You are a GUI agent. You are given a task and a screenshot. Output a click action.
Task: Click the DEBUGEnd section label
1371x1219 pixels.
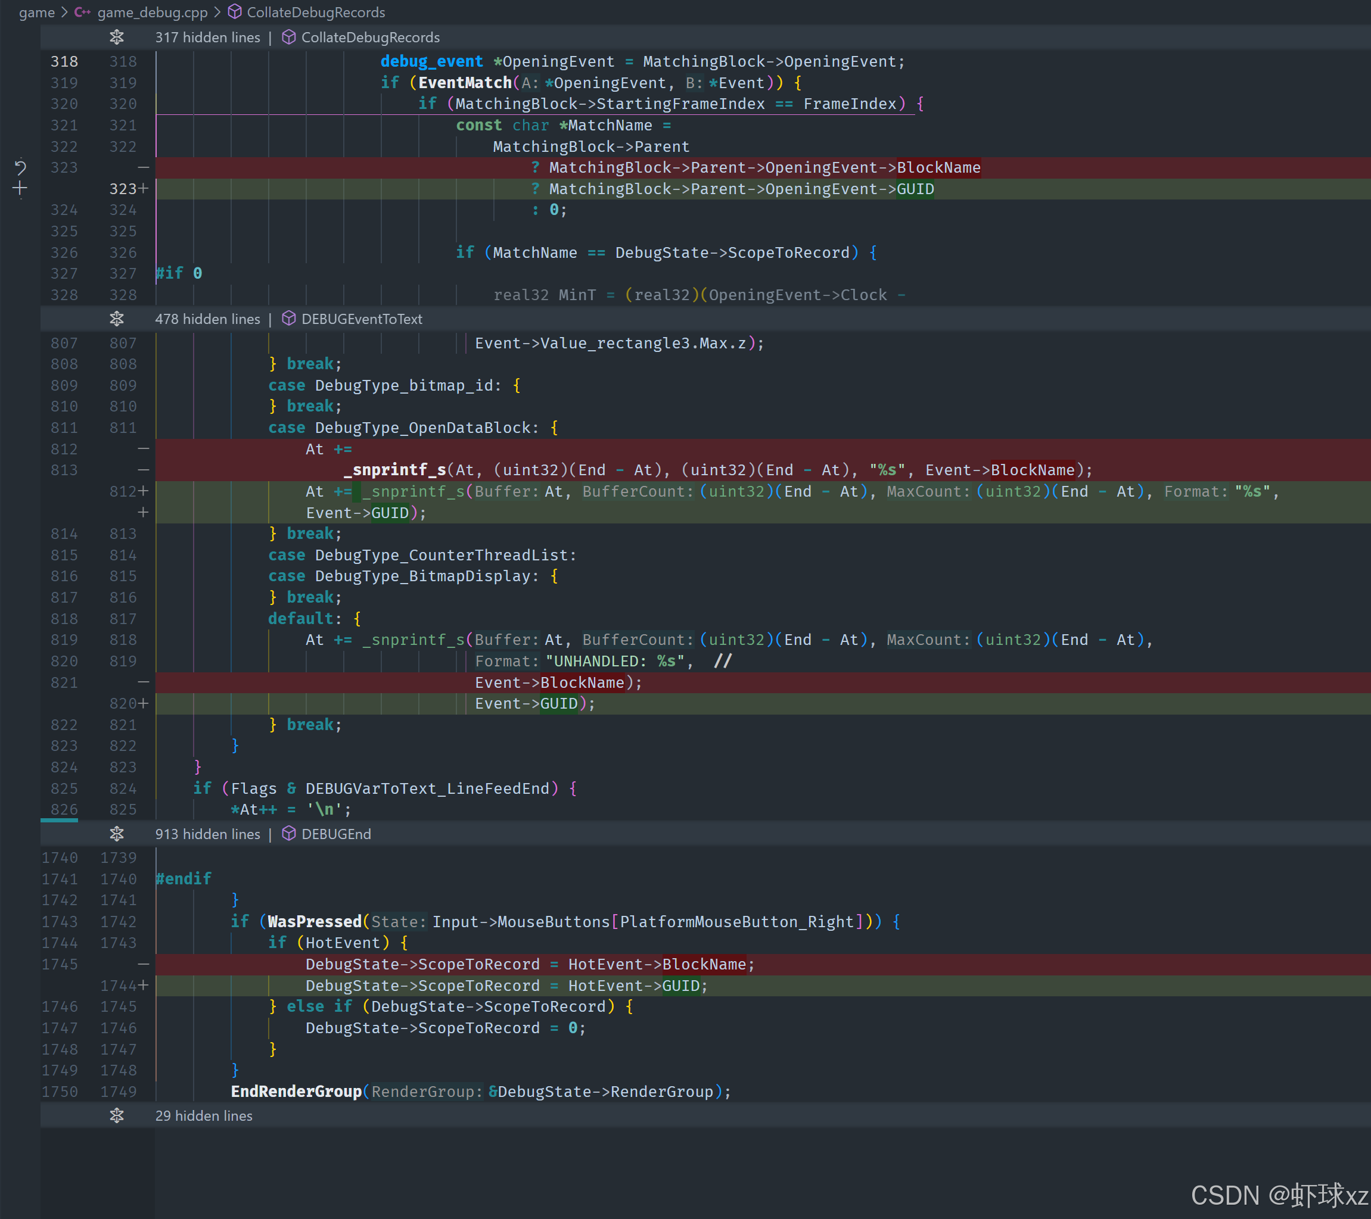336,834
